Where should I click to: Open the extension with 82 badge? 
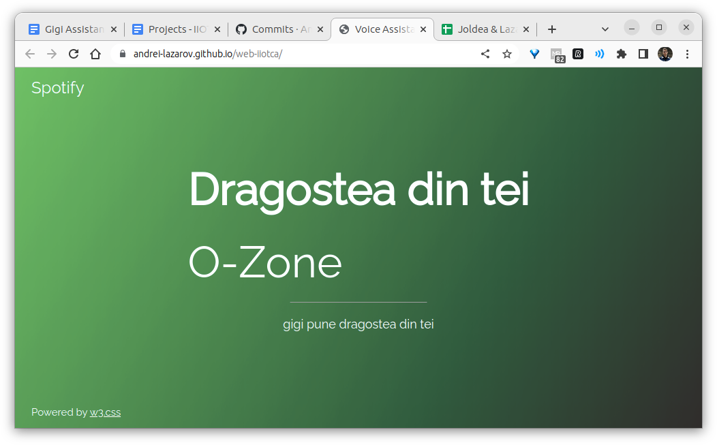coord(558,55)
